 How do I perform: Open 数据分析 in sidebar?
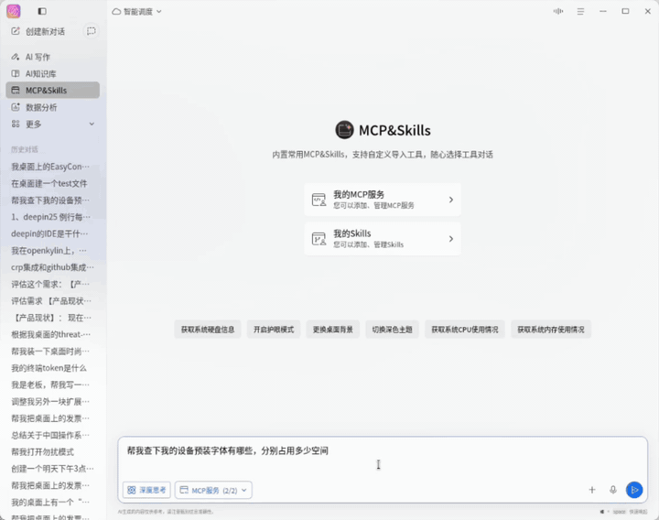pyautogui.click(x=52, y=107)
